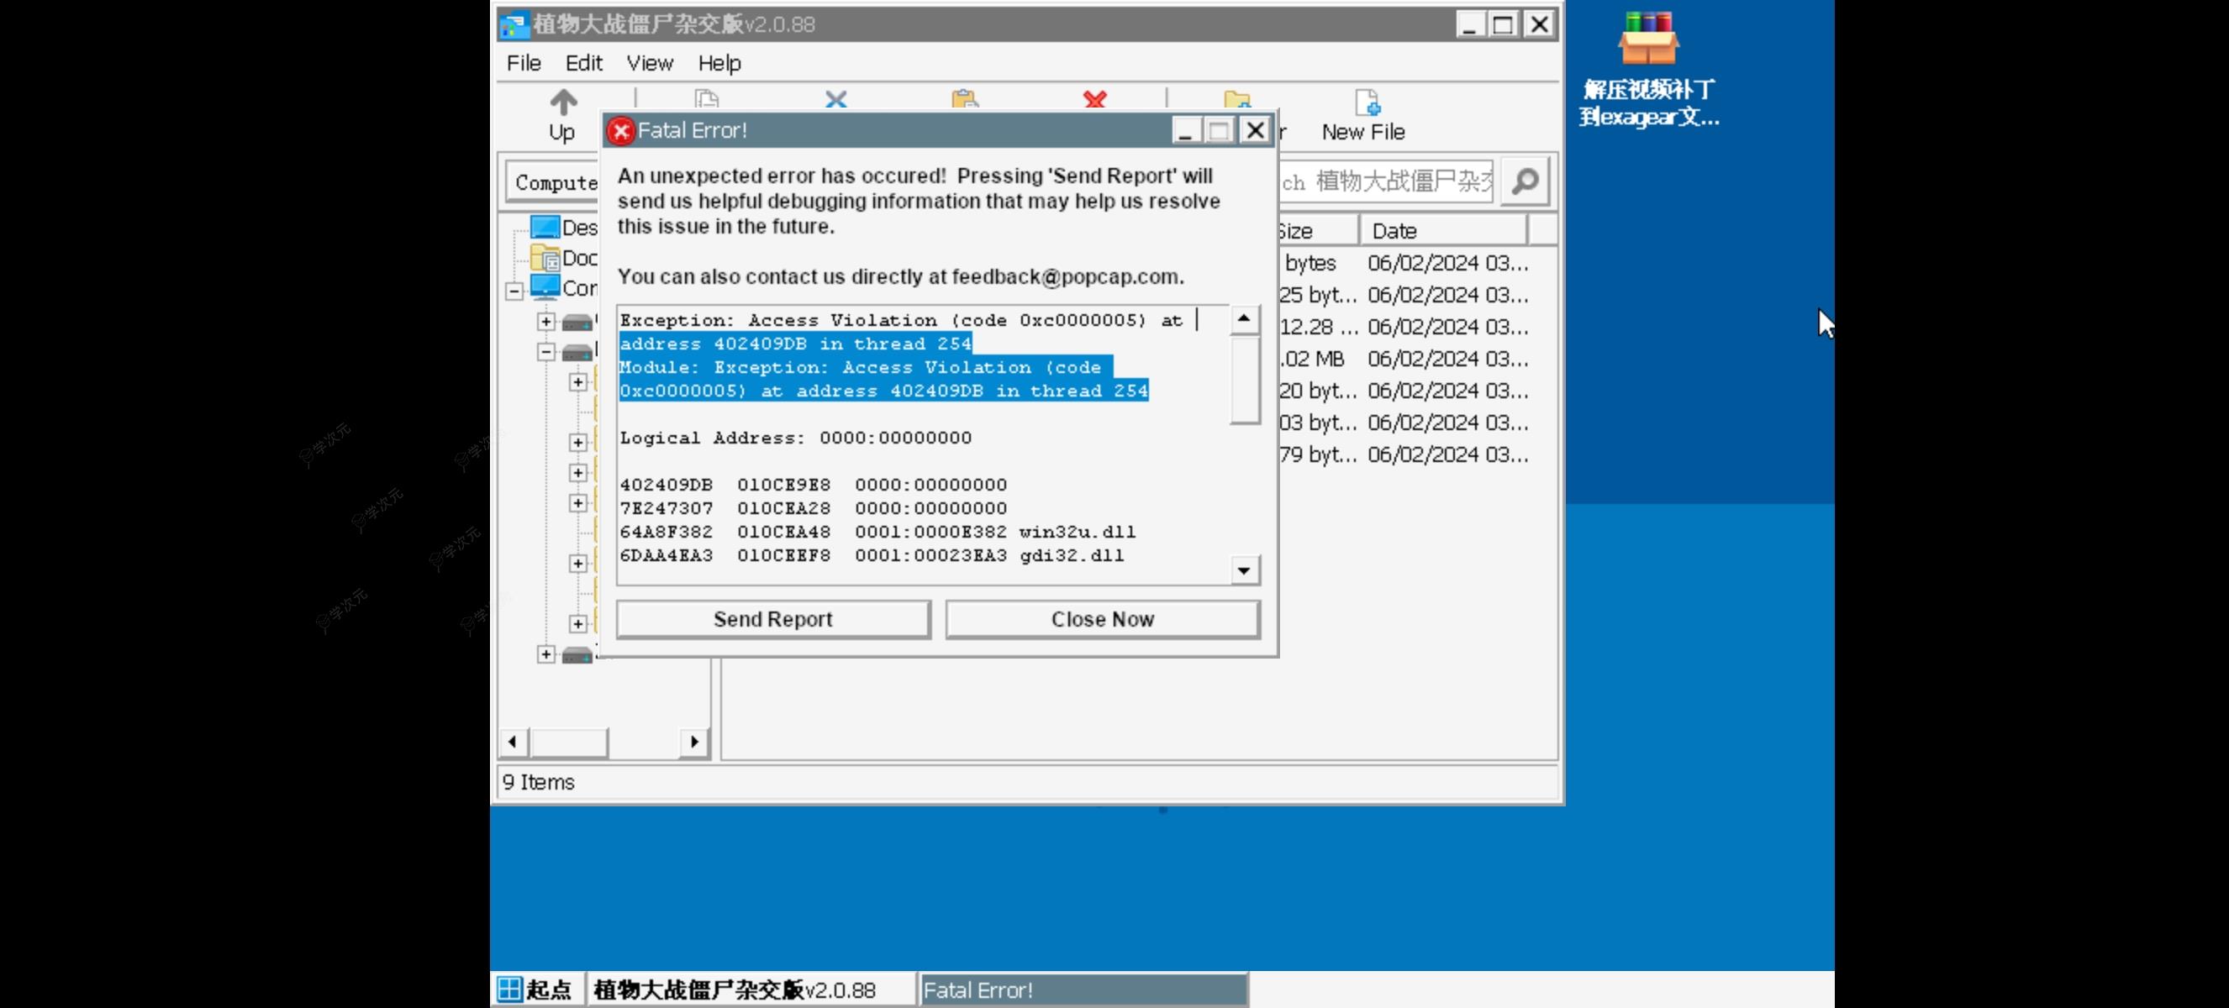Click the address path field showing Compute
This screenshot has height=1008, width=2229.
[x=554, y=181]
